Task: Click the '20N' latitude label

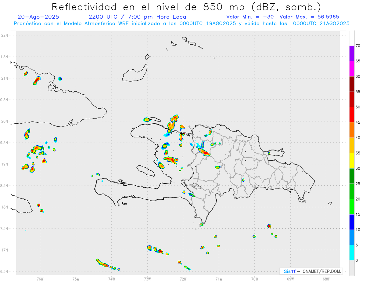Action: click(5, 121)
